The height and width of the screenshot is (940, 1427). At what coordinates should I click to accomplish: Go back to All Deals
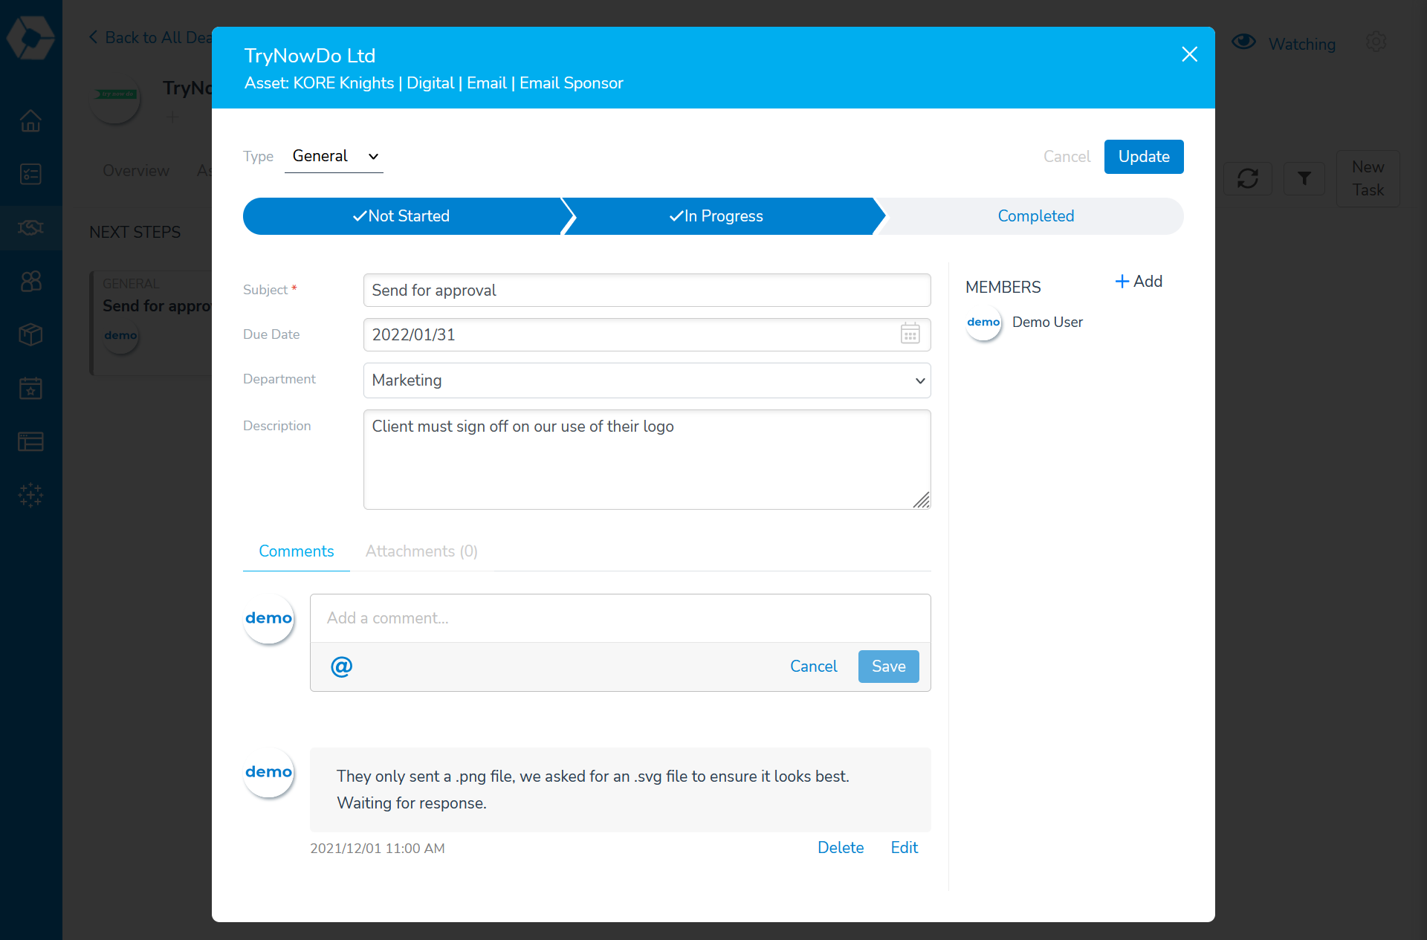point(150,37)
